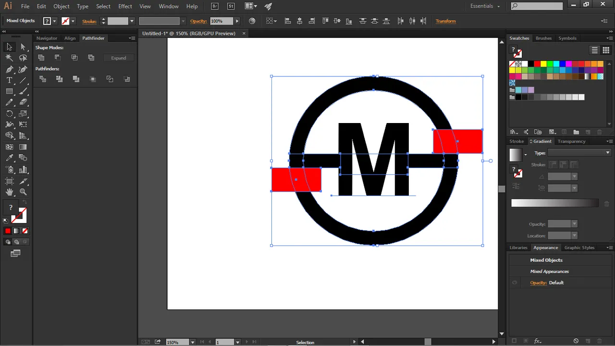Image resolution: width=615 pixels, height=346 pixels.
Task: Select the Line Segment tool
Action: 23,80
